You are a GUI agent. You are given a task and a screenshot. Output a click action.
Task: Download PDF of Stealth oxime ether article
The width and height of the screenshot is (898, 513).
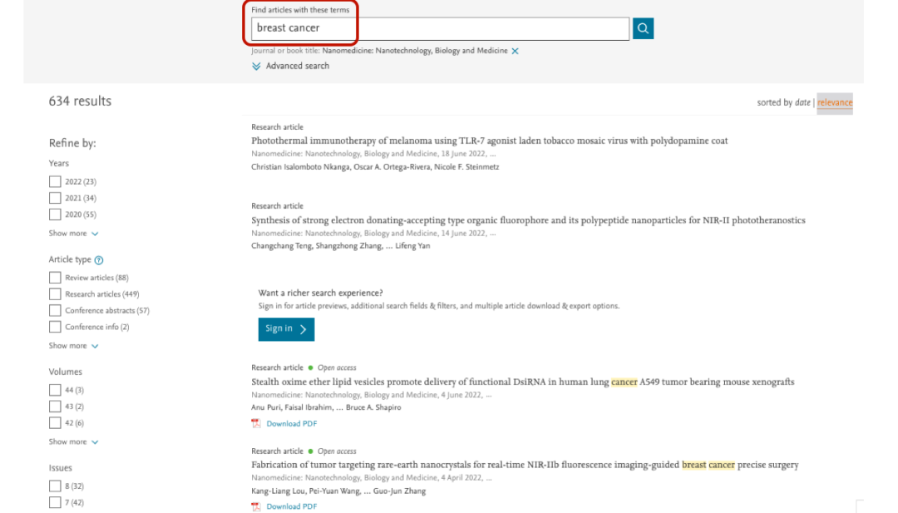point(292,424)
